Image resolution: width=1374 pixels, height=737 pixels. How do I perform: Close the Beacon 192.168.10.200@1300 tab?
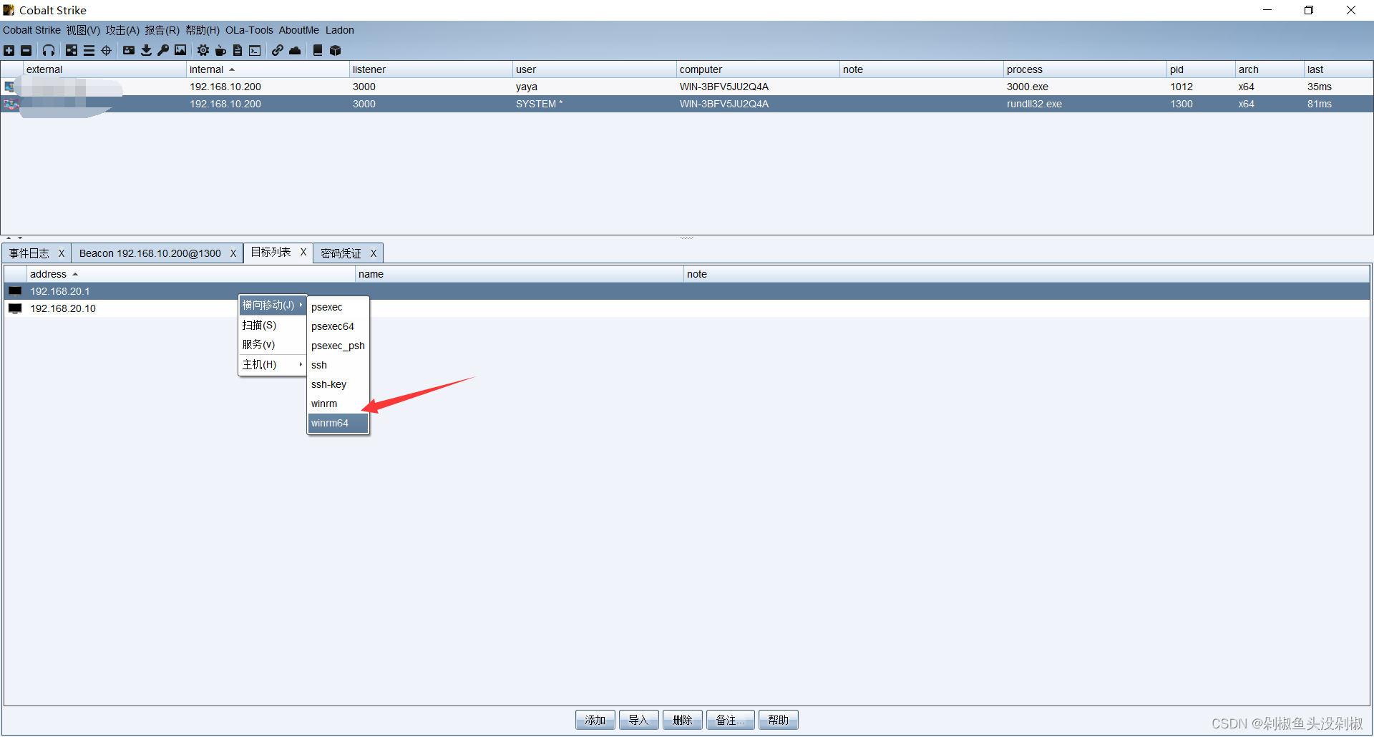pos(233,253)
